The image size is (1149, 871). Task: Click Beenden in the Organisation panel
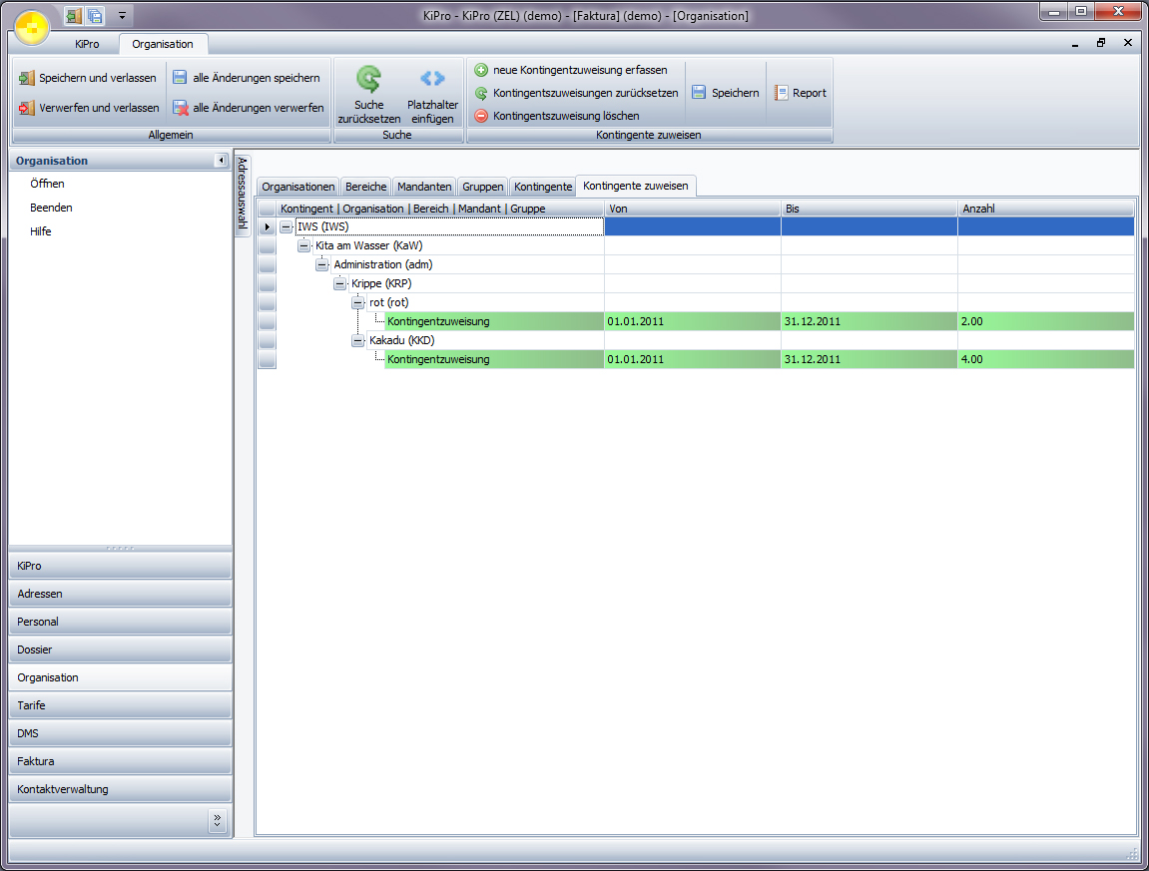(x=51, y=208)
